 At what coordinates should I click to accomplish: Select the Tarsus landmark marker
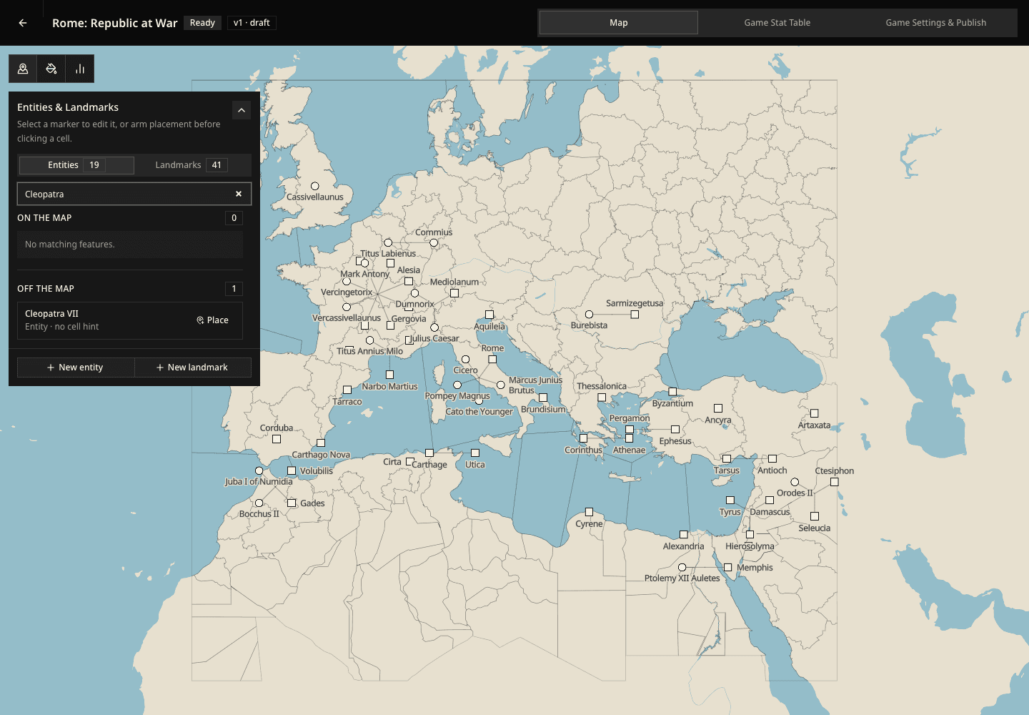(x=727, y=459)
